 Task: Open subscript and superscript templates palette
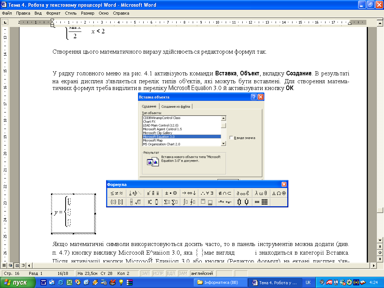(x=153, y=202)
